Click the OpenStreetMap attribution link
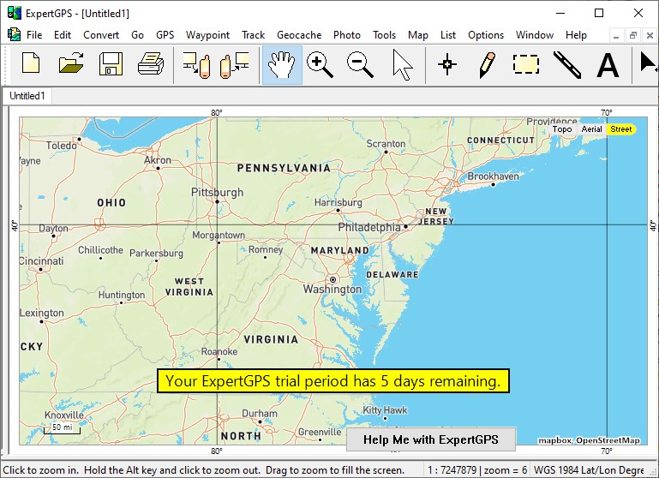Screen dimensions: 659x478 click(x=608, y=440)
